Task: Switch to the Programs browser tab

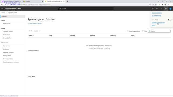Action: click(x=33, y=2)
